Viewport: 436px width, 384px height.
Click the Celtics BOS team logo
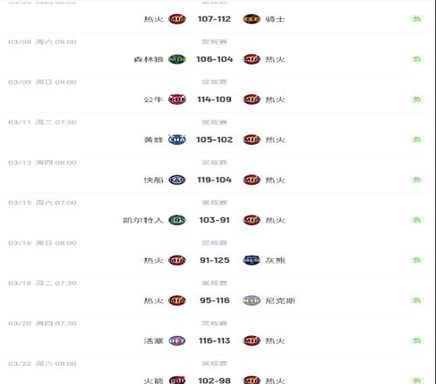click(x=177, y=220)
